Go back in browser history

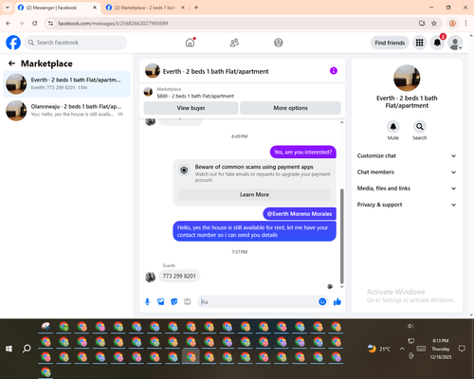point(9,23)
